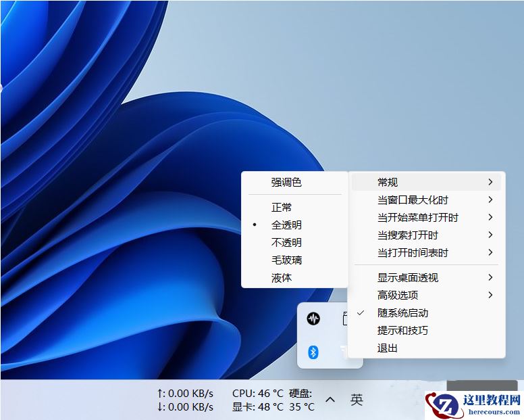Click the upload speed 0.00 KB/s readout

(x=185, y=393)
